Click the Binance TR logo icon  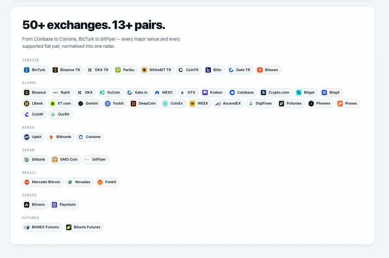pyautogui.click(x=55, y=70)
